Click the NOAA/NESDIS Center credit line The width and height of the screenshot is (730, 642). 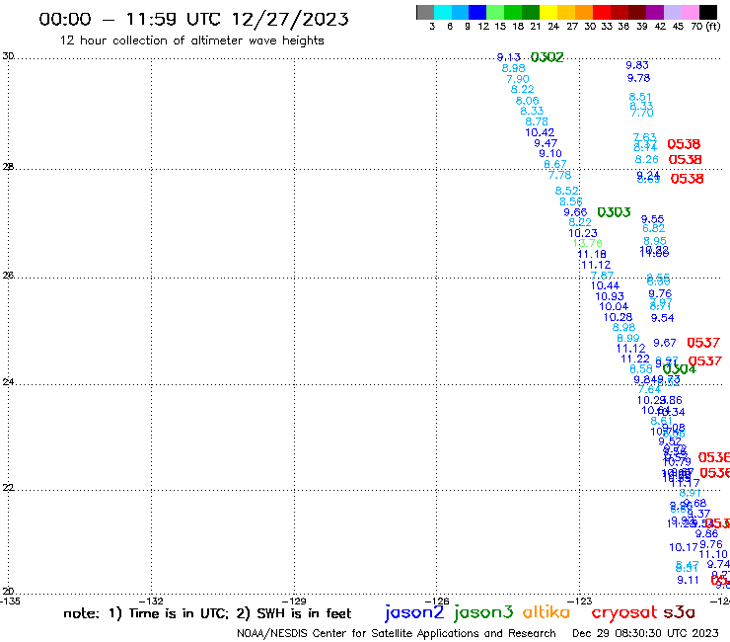397,633
